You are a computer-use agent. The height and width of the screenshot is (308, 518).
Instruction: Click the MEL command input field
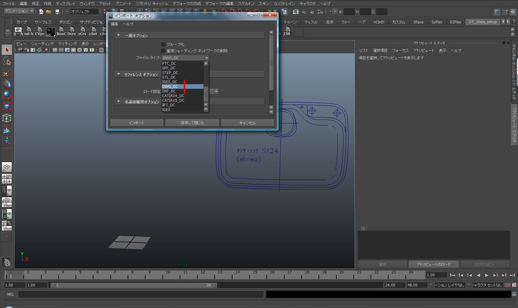pyautogui.click(x=141, y=294)
